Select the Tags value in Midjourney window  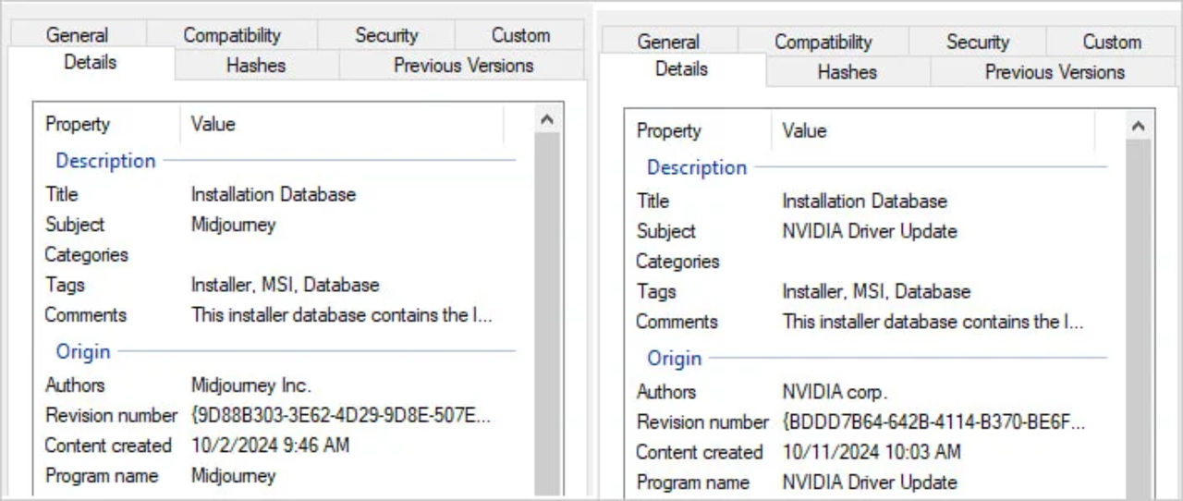pyautogui.click(x=285, y=285)
